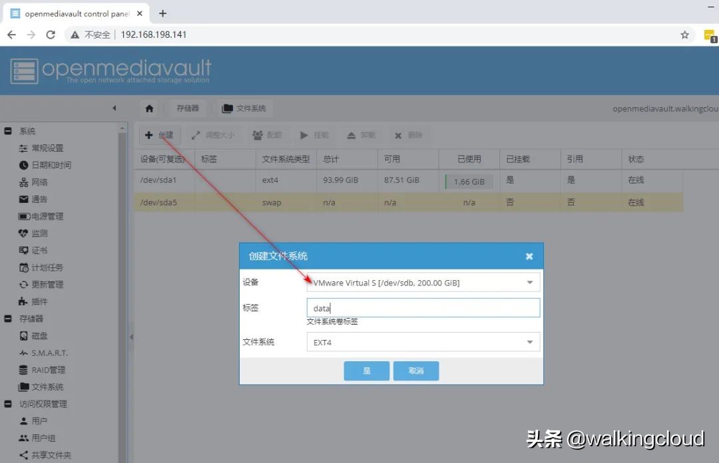
Task: Go to home via house icon
Action: [x=149, y=108]
